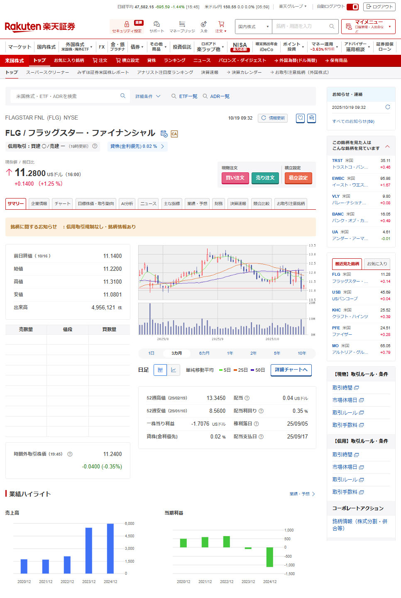Refresh notices using reload icon beside timestamp
The image size is (401, 598).
(x=387, y=107)
